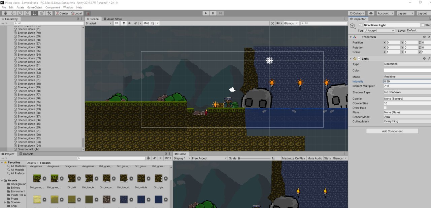Viewport: 431px width, 208px height.
Task: Select the Sun light gizmo in Scene
Action: [269, 60]
